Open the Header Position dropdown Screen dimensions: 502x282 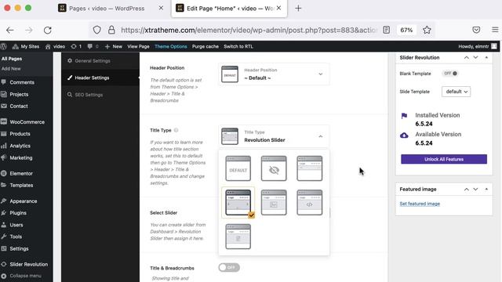(x=274, y=74)
